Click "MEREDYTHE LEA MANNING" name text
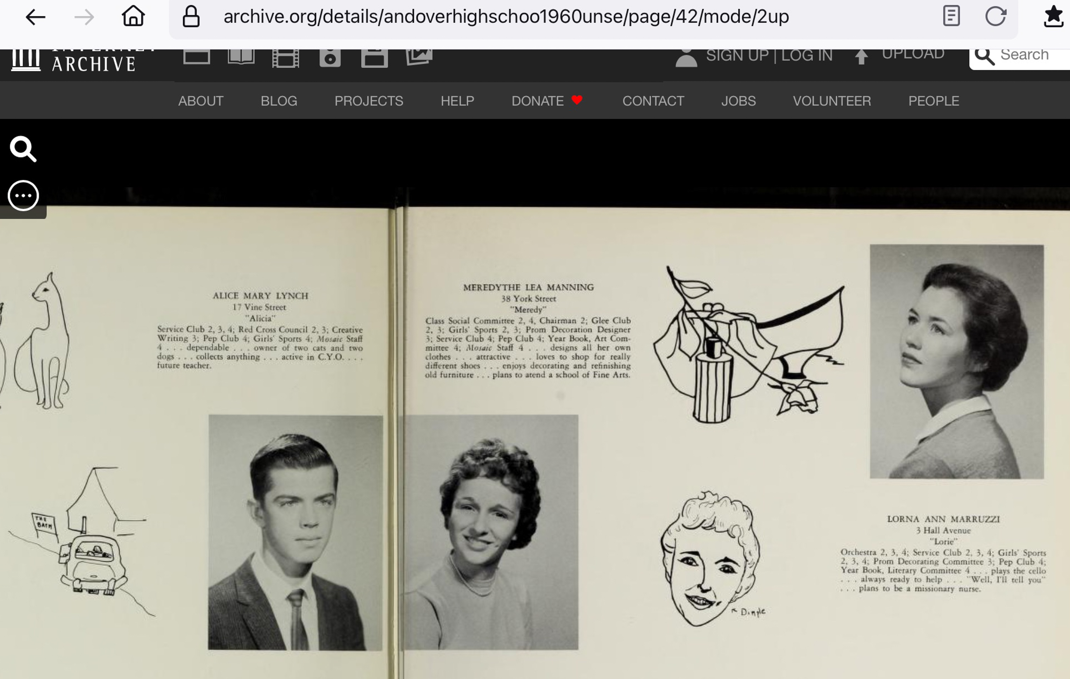 (528, 287)
